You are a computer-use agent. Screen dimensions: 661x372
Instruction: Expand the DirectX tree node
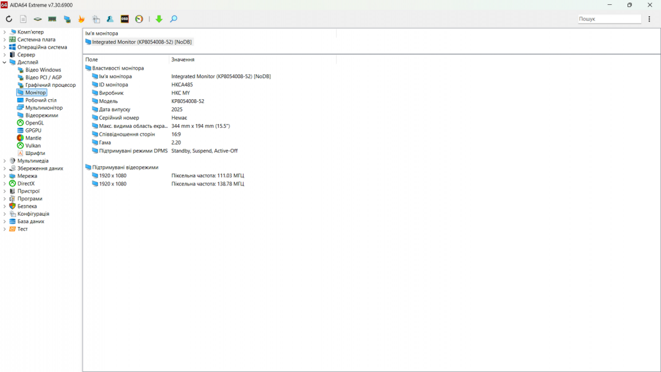(x=4, y=184)
